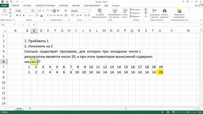Toggle wrap text in cell
The height and width of the screenshot is (114, 203).
(66, 10)
